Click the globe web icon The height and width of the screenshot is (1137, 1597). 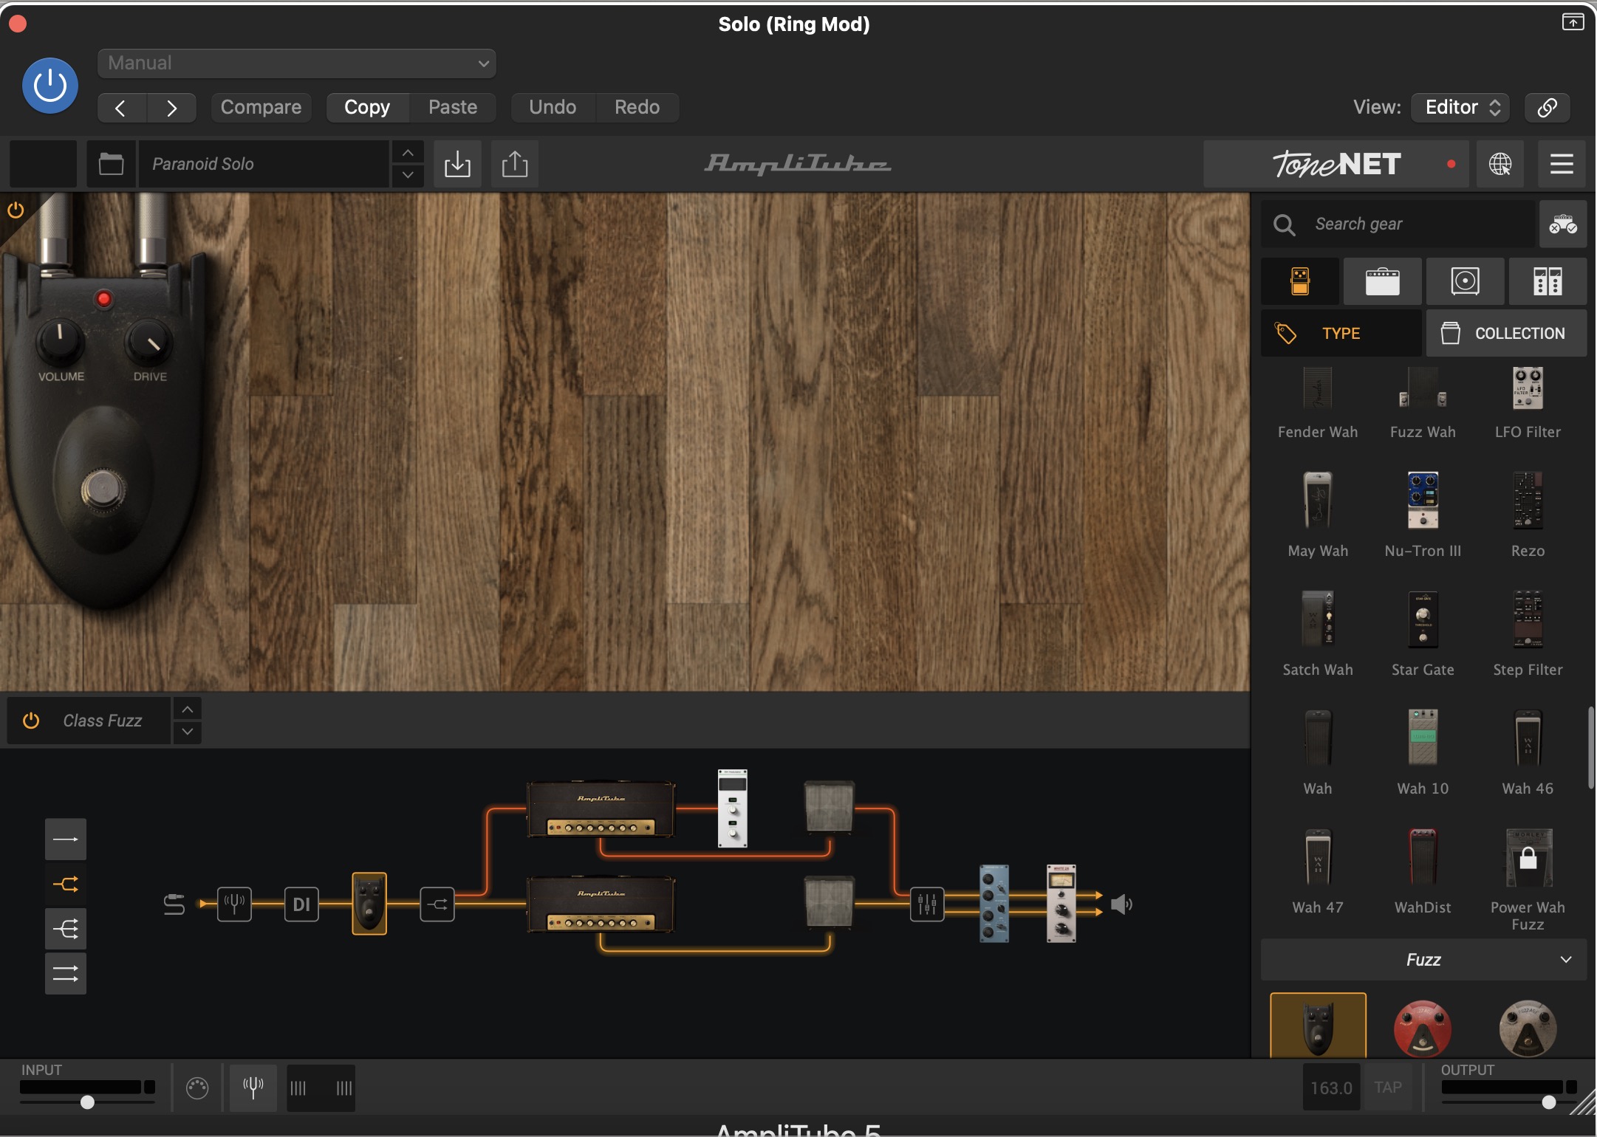(x=1499, y=164)
